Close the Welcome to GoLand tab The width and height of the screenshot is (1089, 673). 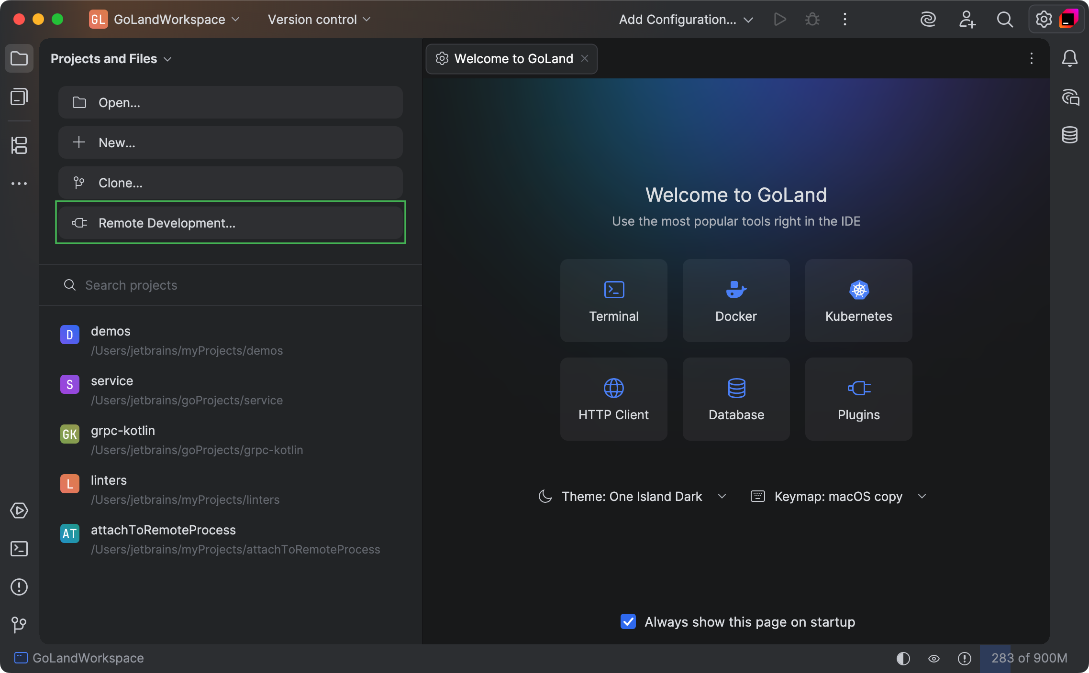(585, 58)
